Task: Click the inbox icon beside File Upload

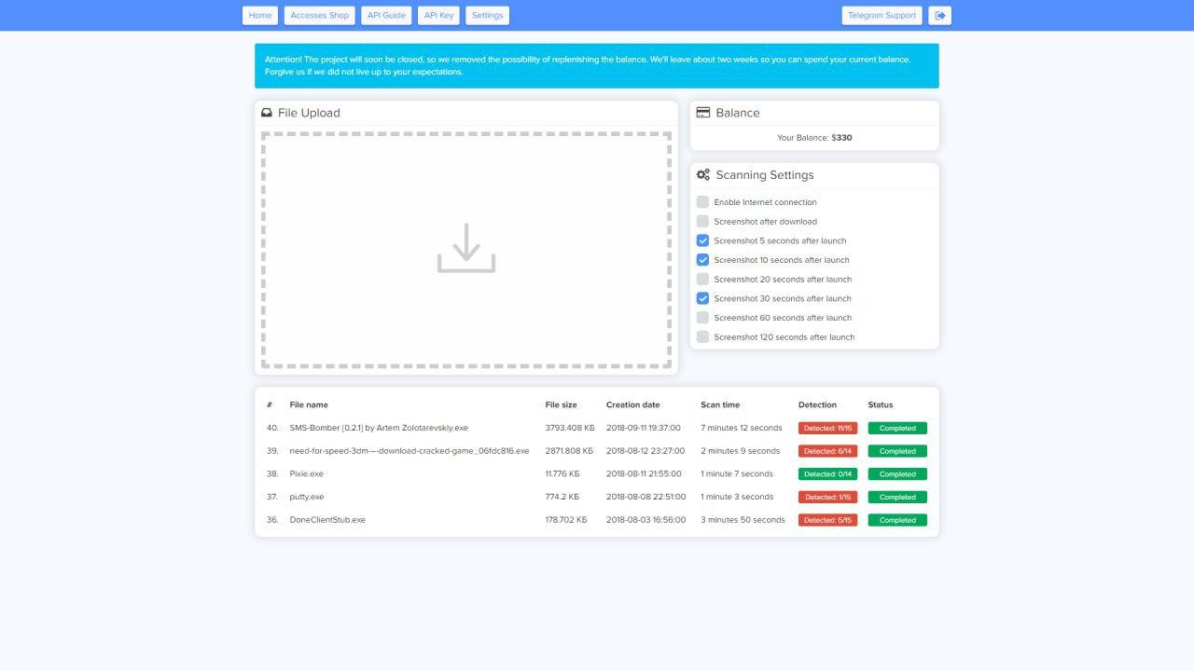Action: pyautogui.click(x=267, y=113)
